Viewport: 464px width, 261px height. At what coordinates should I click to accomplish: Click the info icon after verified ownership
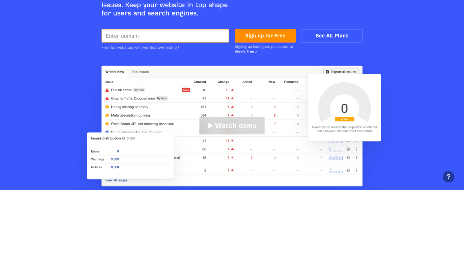tap(179, 47)
